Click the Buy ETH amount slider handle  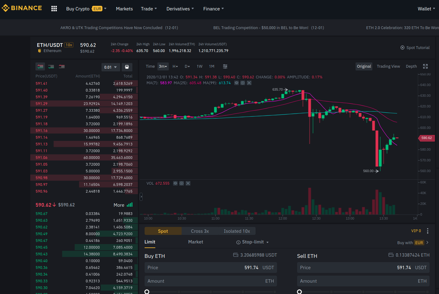147,292
